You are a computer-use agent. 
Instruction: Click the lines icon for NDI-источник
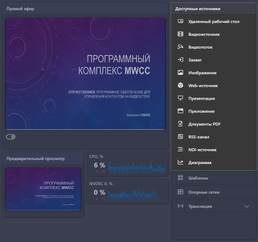tap(180, 149)
